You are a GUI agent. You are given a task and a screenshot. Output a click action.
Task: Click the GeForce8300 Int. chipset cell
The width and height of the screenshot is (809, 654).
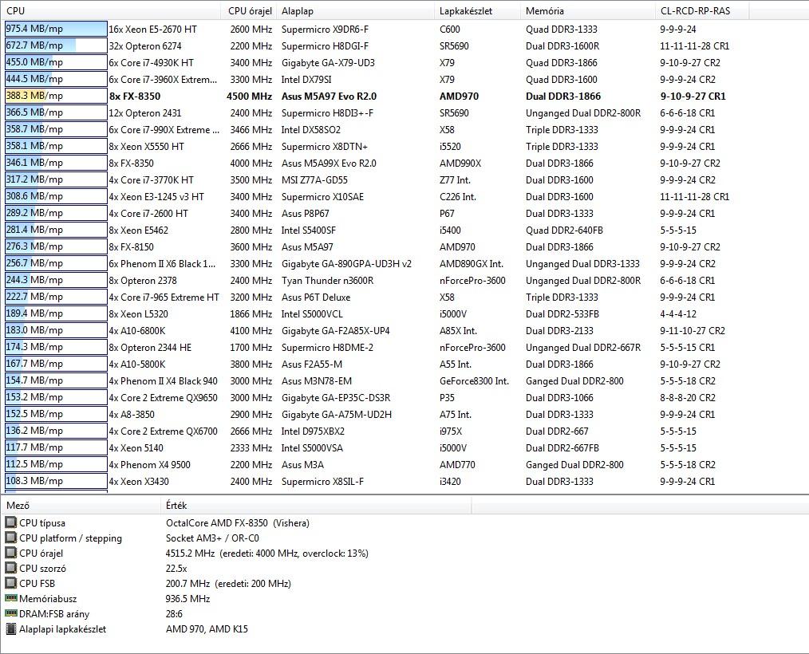coord(474,381)
